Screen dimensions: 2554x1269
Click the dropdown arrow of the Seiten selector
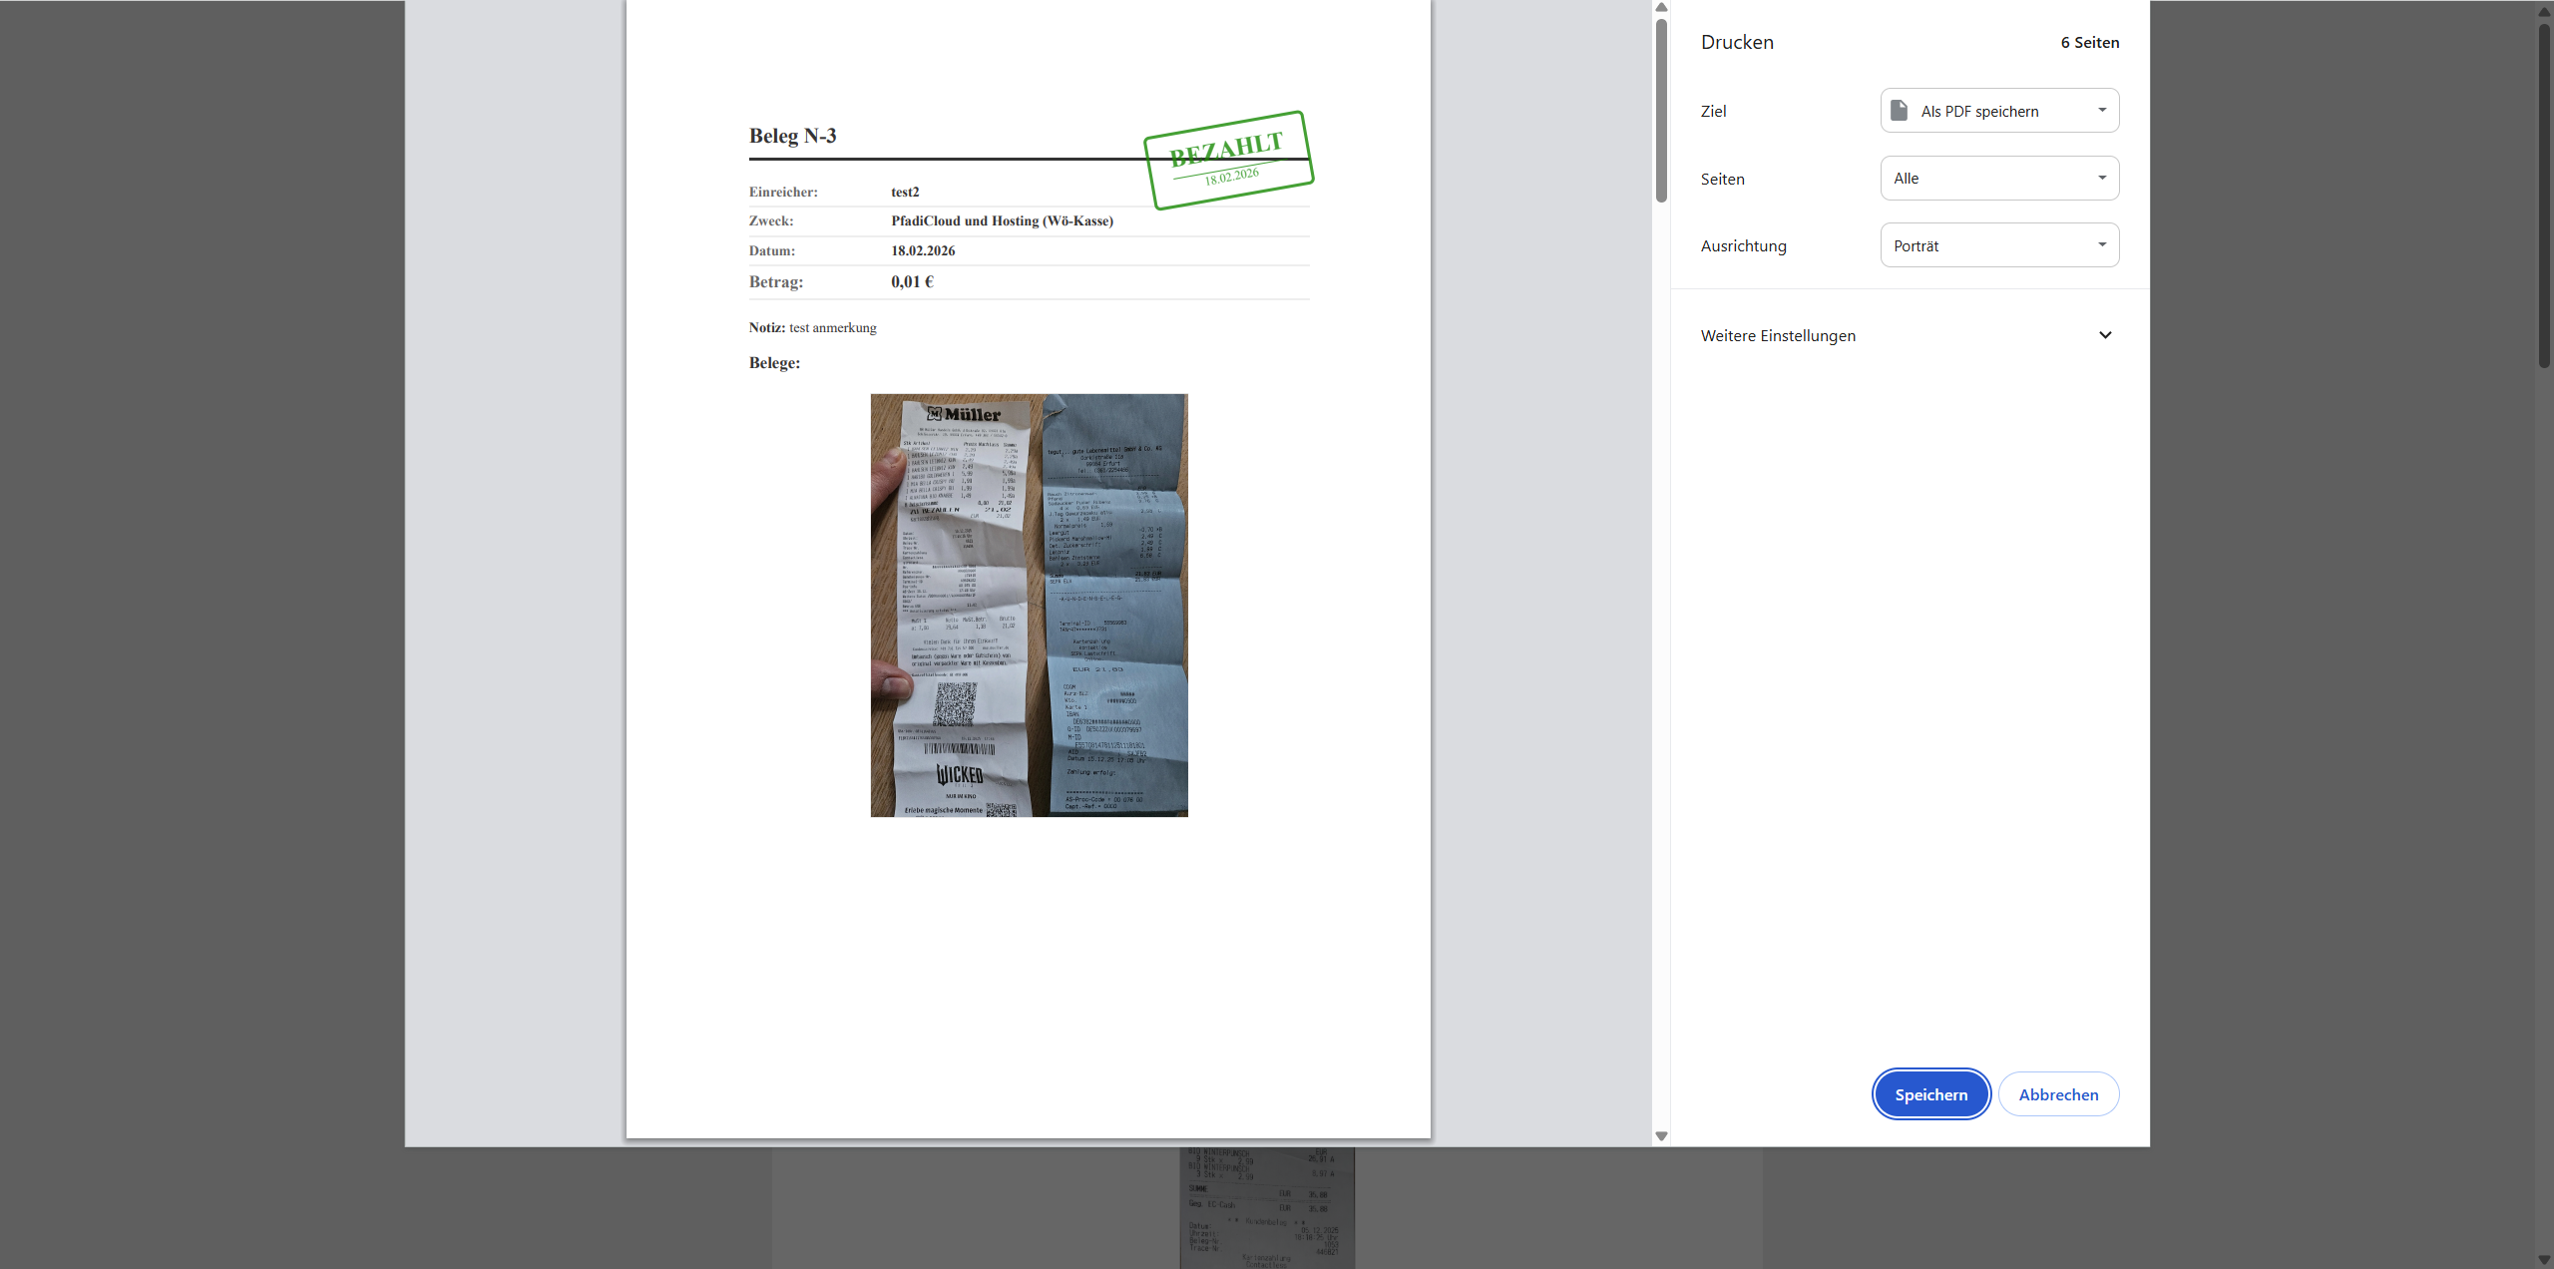pyautogui.click(x=2101, y=178)
